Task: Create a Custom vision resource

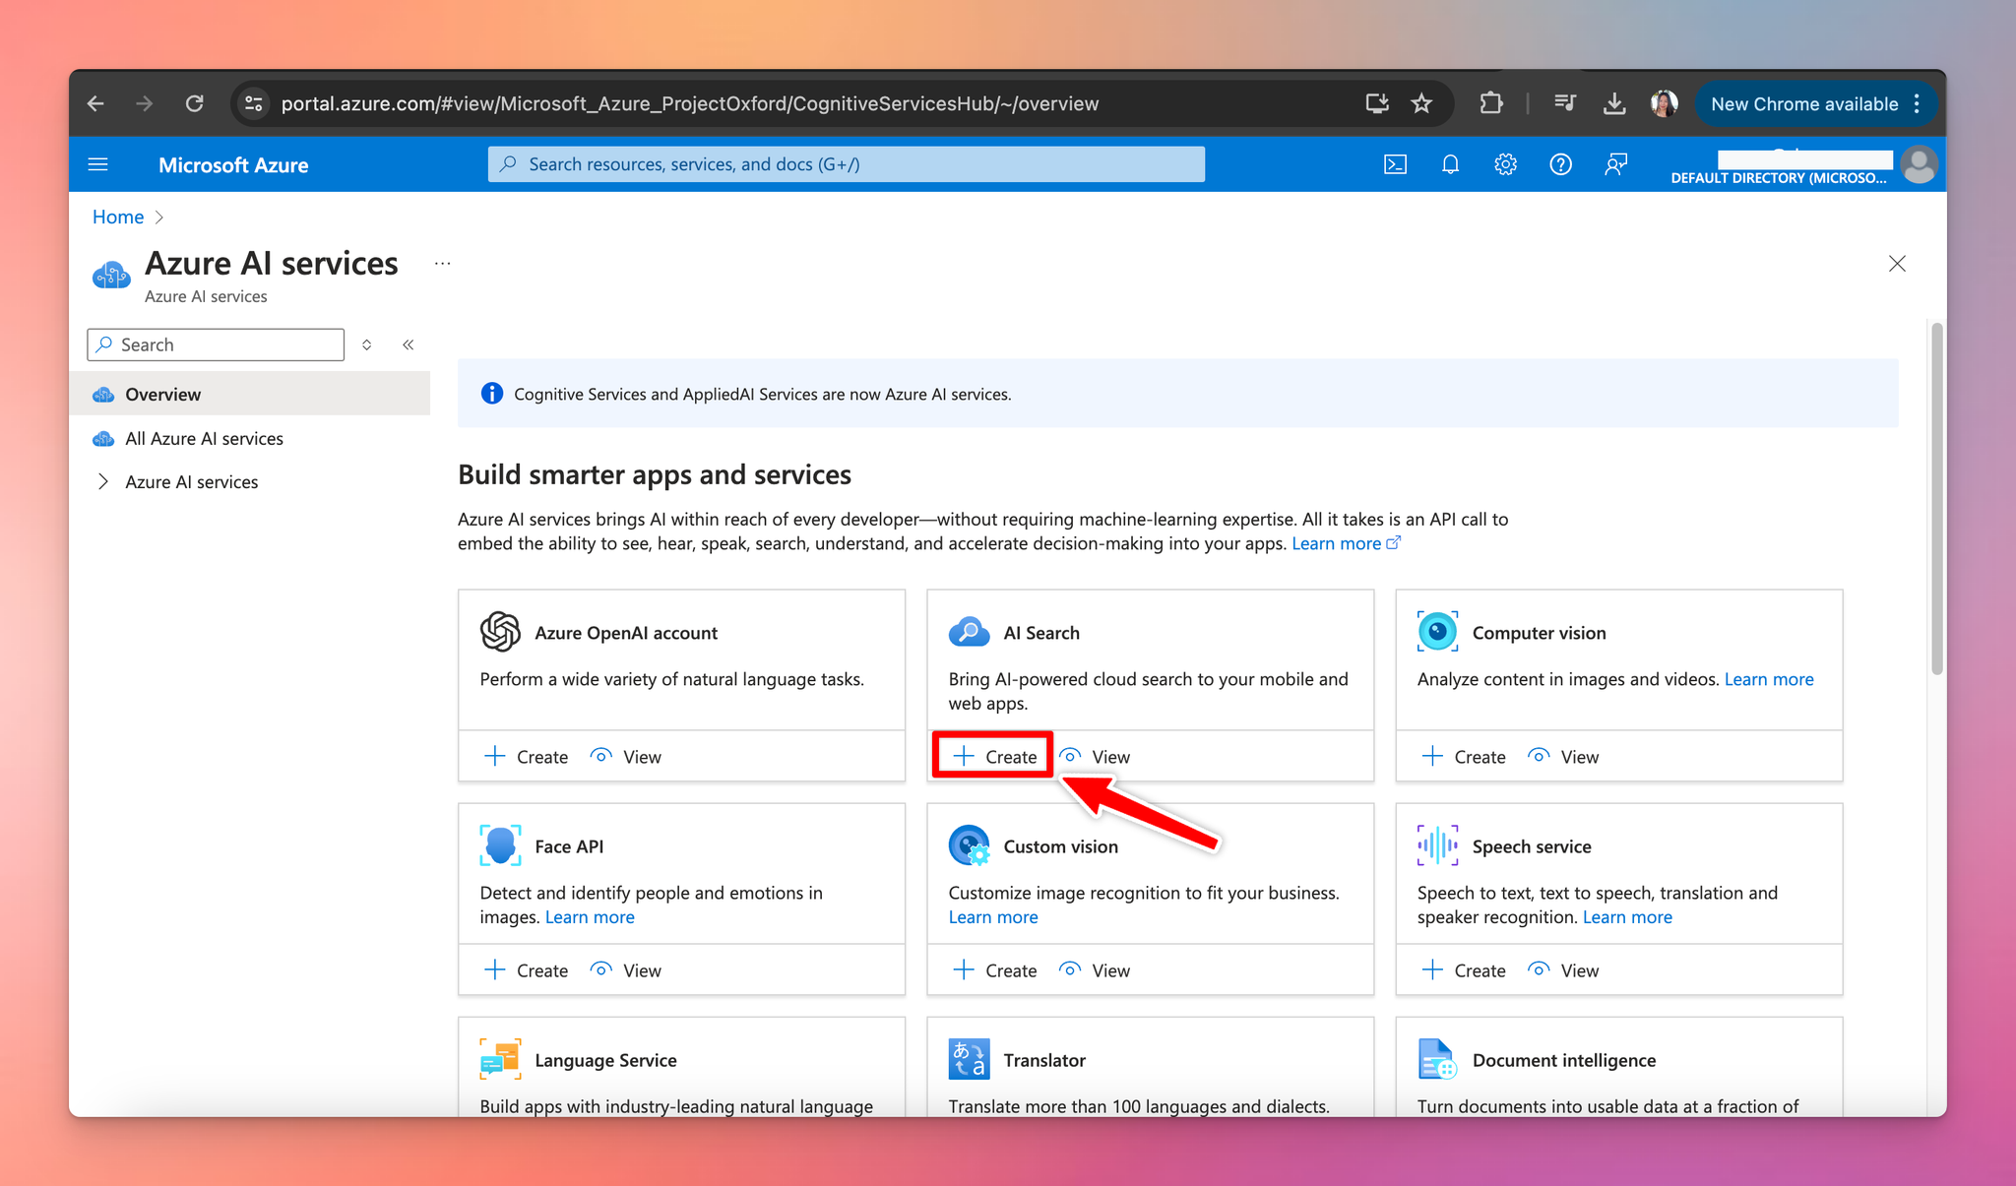Action: [995, 969]
